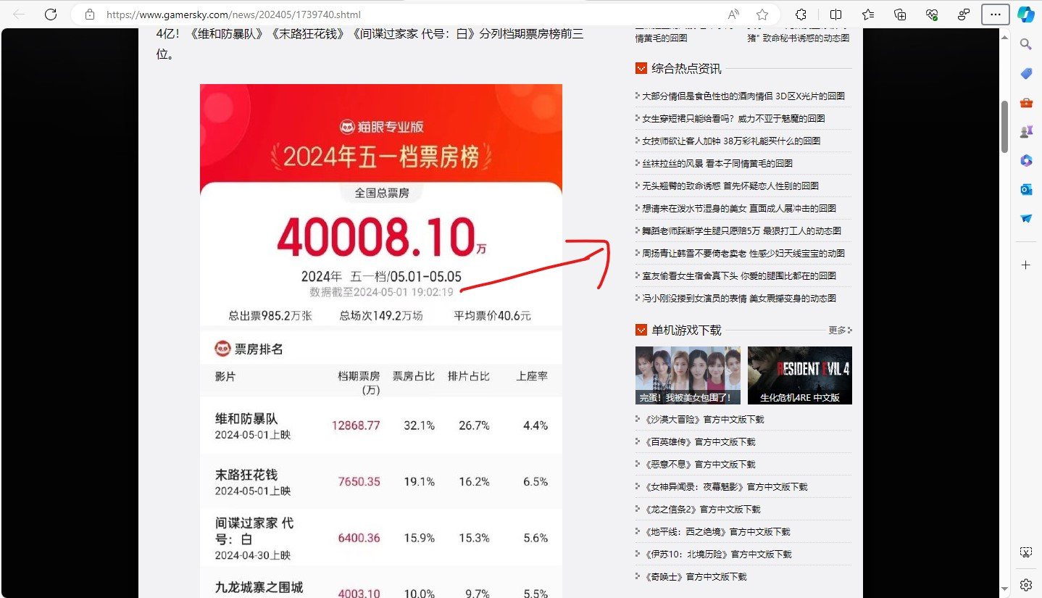Open Settings and more menu
Image resolution: width=1042 pixels, height=598 pixels.
click(x=995, y=14)
